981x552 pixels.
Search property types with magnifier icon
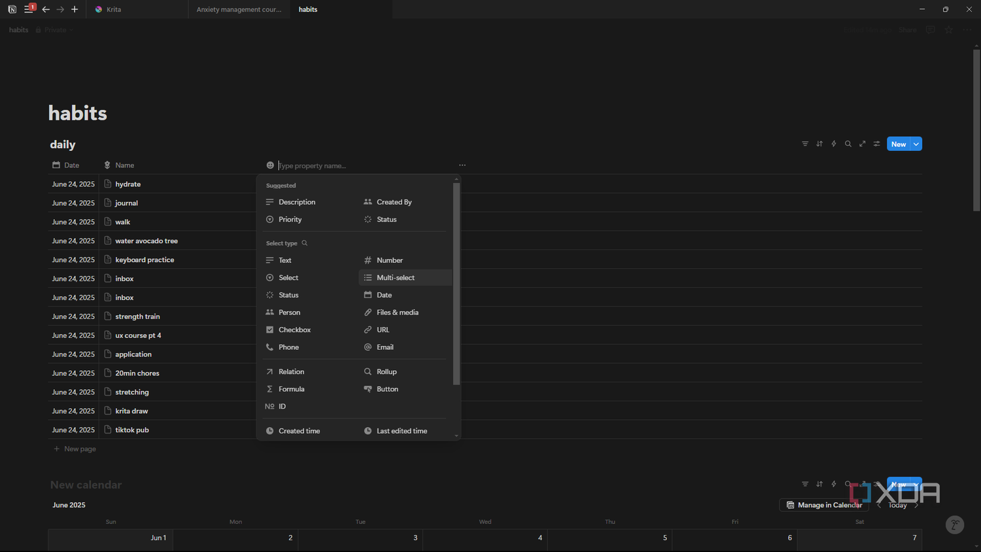[305, 243]
